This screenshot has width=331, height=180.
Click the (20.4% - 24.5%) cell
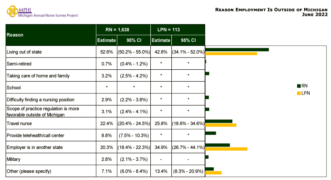point(134,123)
